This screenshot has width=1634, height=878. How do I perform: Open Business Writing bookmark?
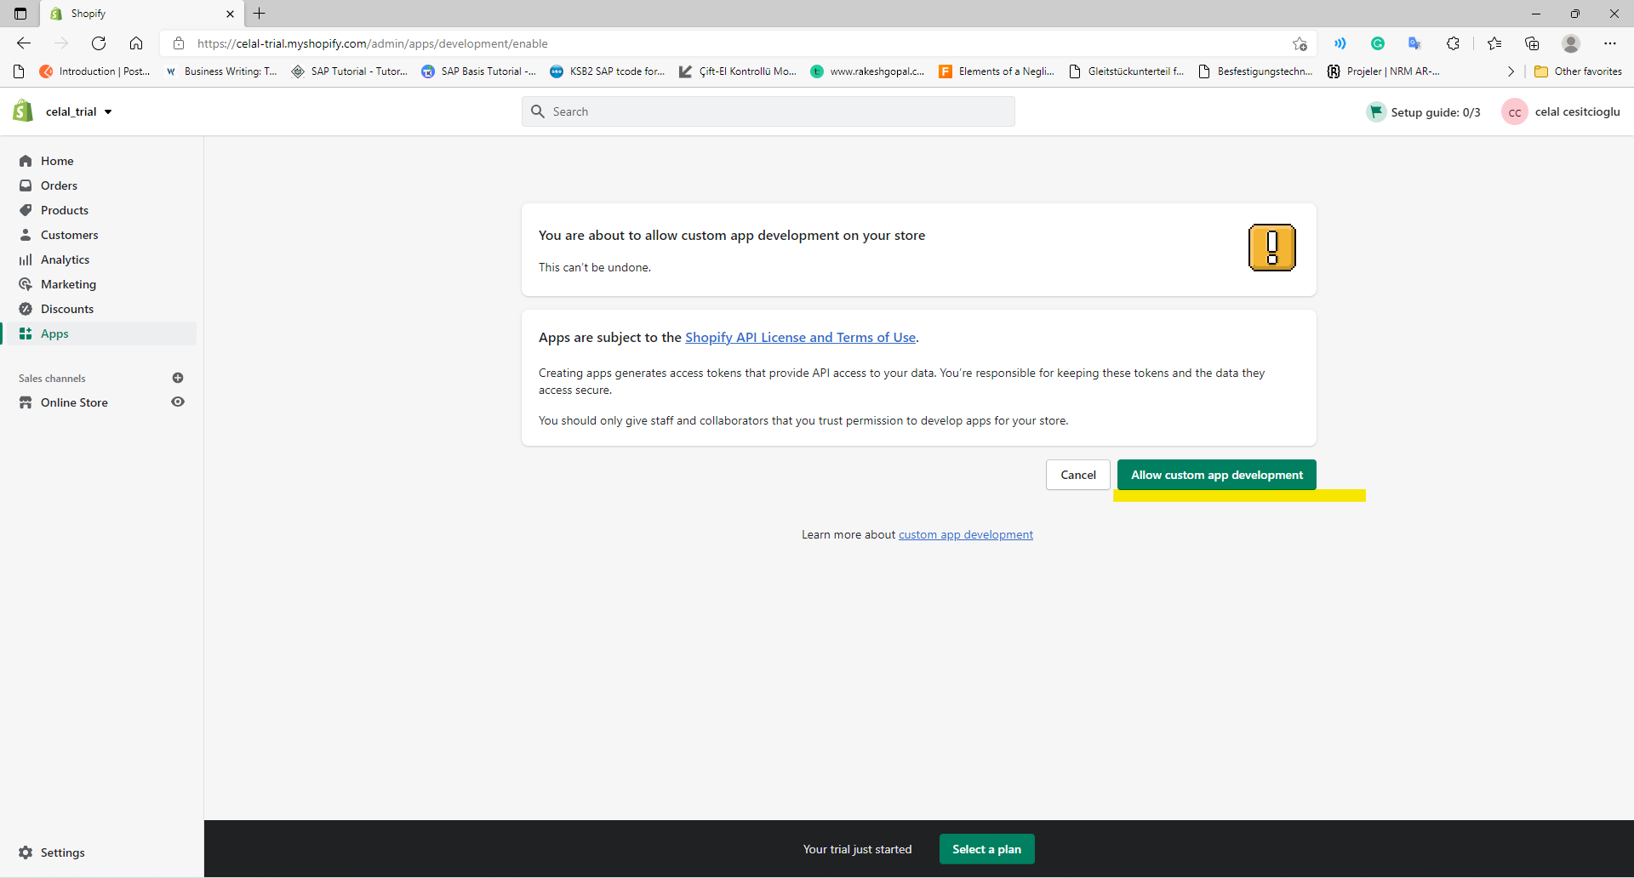(x=221, y=71)
